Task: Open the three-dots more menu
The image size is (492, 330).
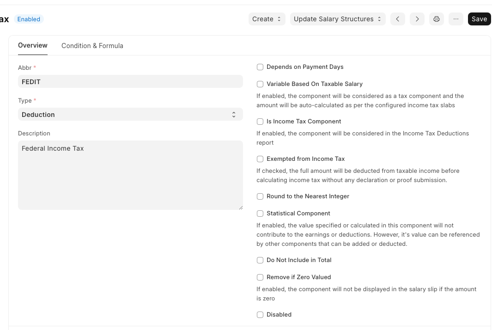Action: pos(456,19)
